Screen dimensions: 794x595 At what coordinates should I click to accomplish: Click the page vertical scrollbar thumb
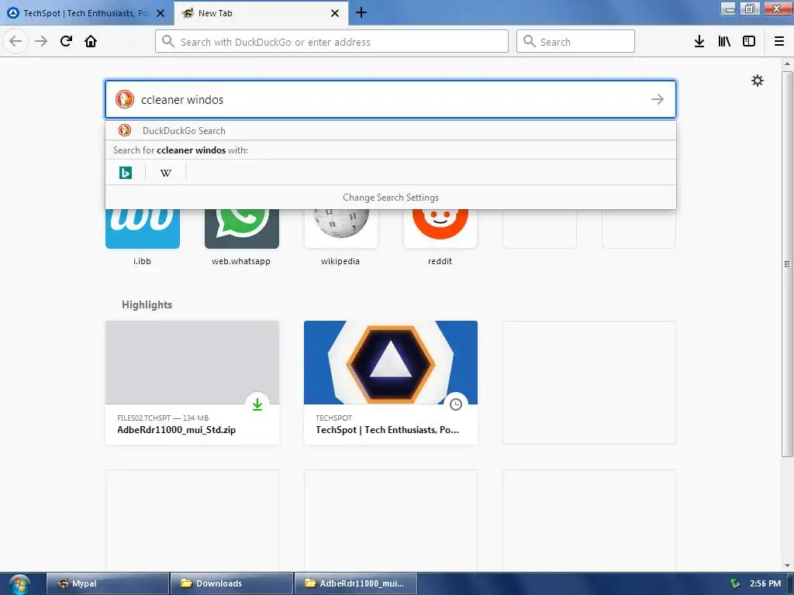click(787, 263)
